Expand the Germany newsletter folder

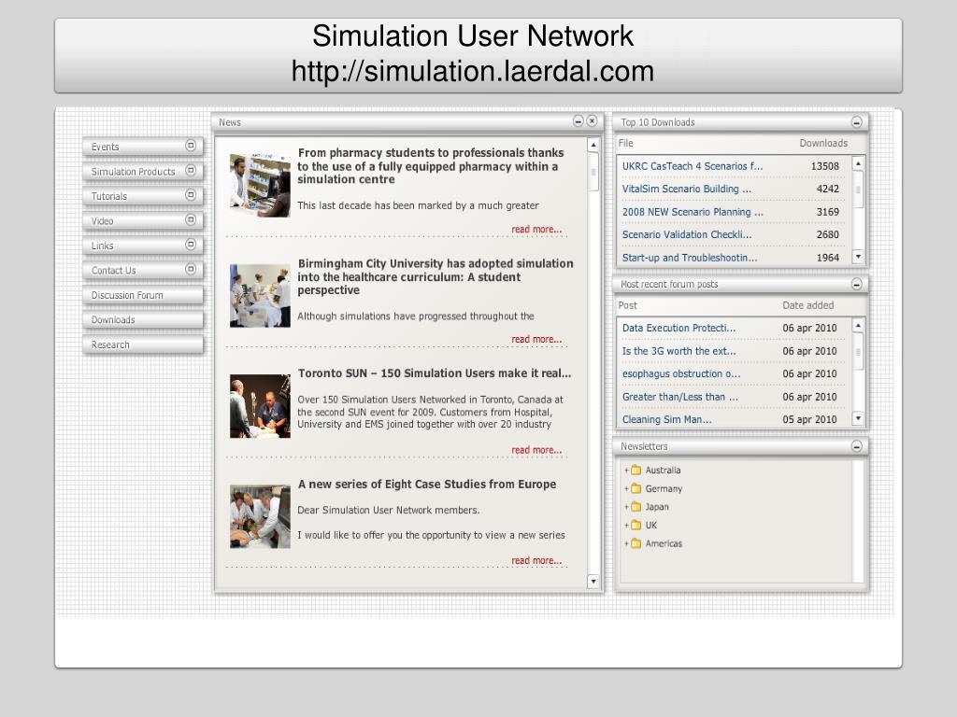[x=626, y=488]
